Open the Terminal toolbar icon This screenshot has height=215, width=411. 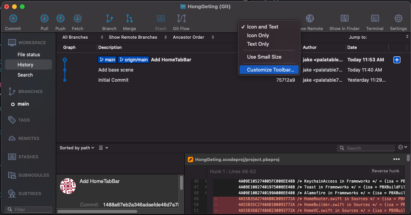pos(375,19)
